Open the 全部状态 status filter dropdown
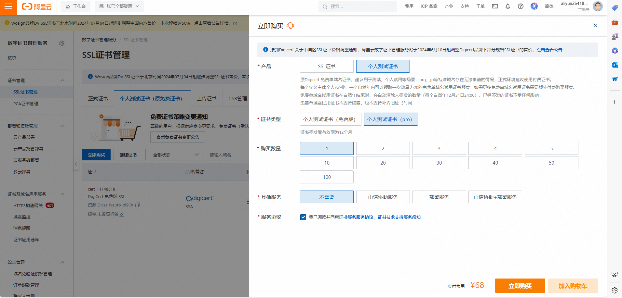This screenshot has width=622, height=298. pos(175,155)
